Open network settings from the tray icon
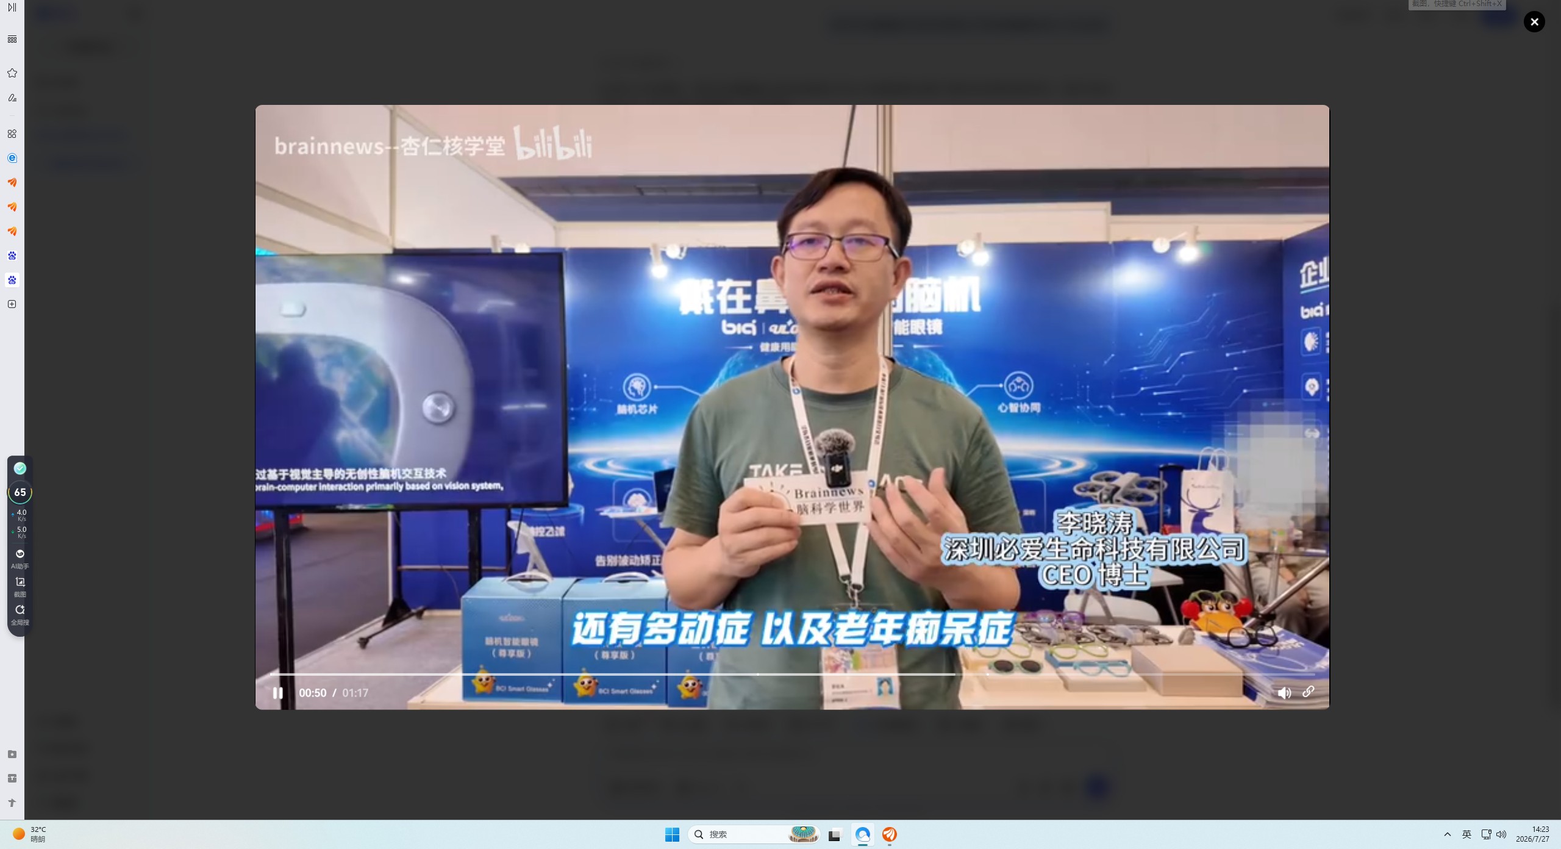 (1487, 834)
